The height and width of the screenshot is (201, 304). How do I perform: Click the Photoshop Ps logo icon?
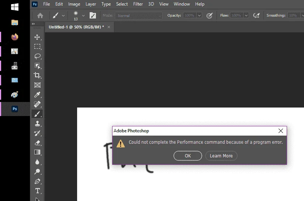coord(35,4)
